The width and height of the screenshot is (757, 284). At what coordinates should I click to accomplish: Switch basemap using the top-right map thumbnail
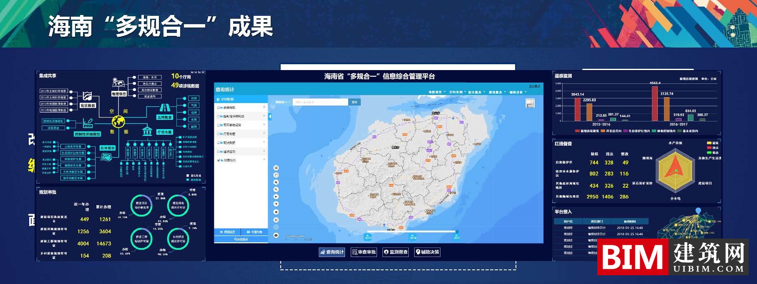click(x=530, y=103)
